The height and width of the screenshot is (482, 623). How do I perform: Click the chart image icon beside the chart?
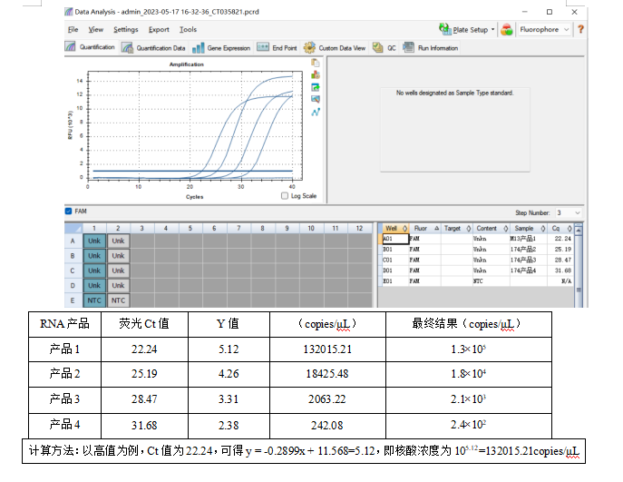point(316,100)
